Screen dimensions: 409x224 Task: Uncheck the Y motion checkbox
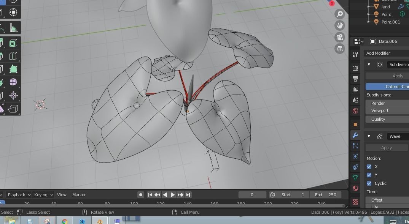point(369,175)
